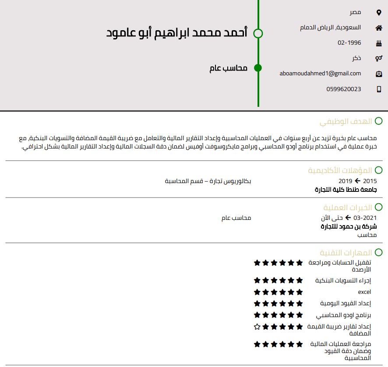
Task: Click the empty star in VAT reports rating
Action: [x=257, y=327]
